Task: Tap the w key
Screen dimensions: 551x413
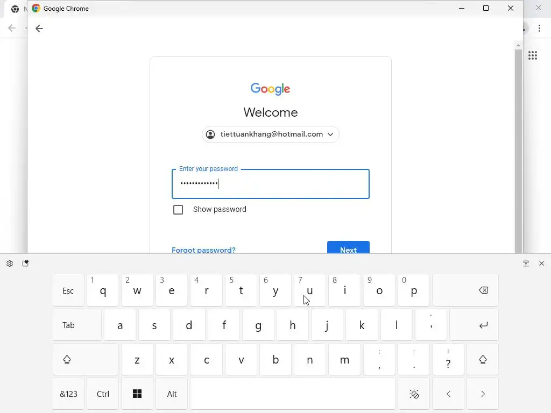Action: (x=137, y=290)
